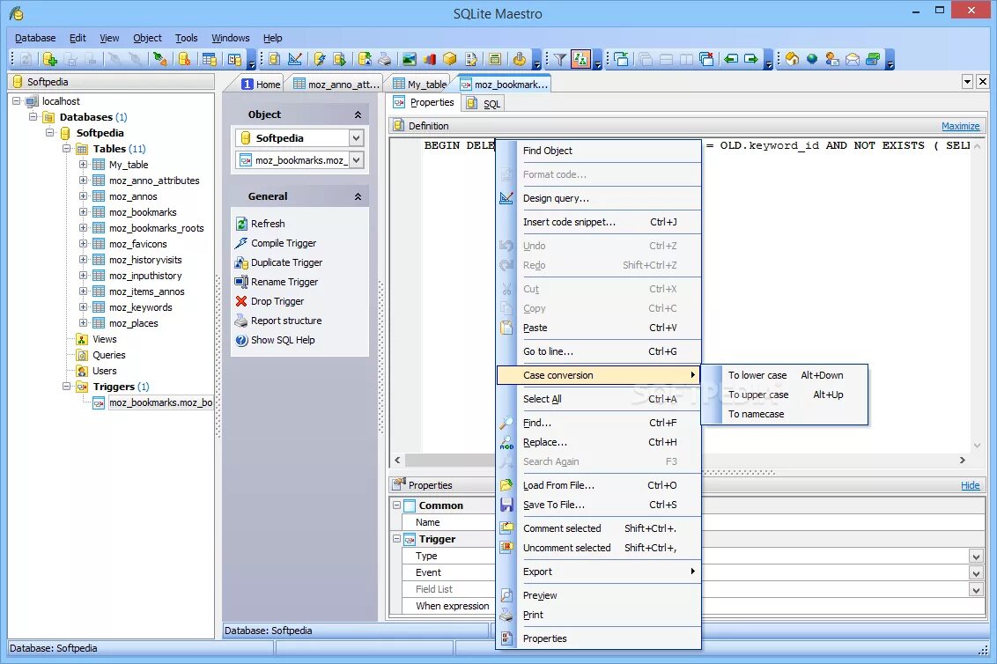Screen dimensions: 997x664
Task: Open the Database menu
Action: 35,38
